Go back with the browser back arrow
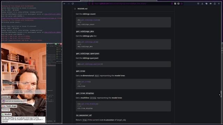Viewport: 223px width, 125px height. tap(64, 4)
